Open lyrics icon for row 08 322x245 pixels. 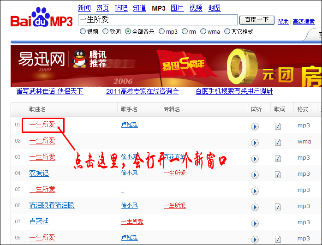point(278,239)
